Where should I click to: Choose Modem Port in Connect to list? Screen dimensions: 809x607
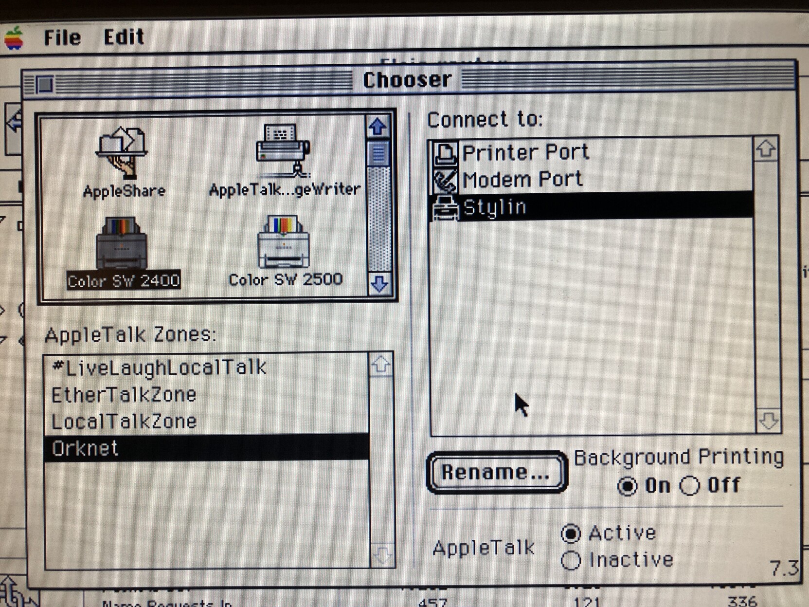(x=592, y=179)
